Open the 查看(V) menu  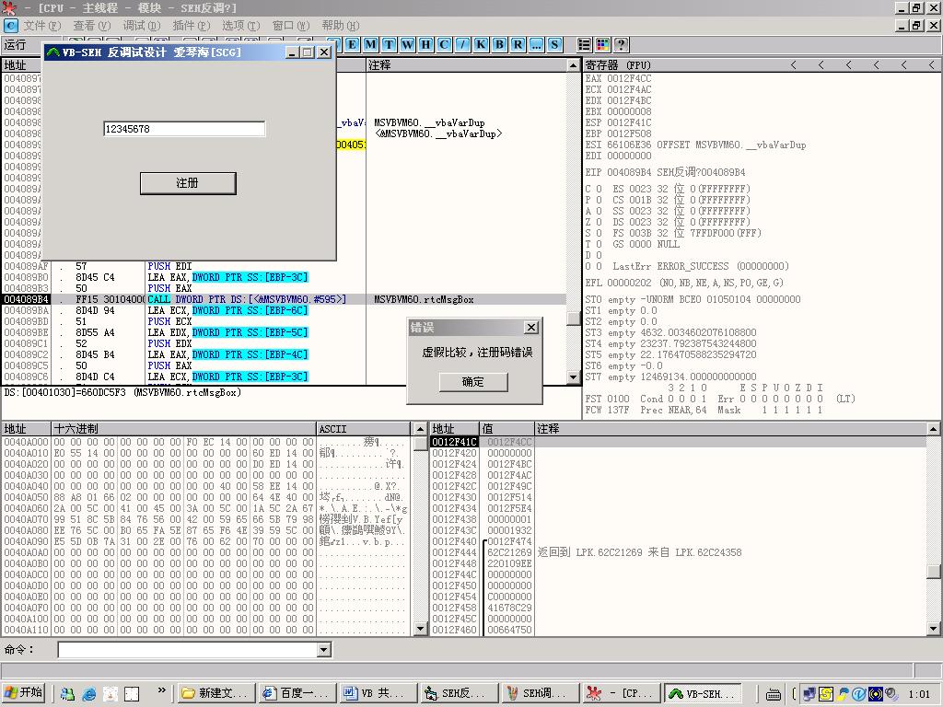(92, 26)
